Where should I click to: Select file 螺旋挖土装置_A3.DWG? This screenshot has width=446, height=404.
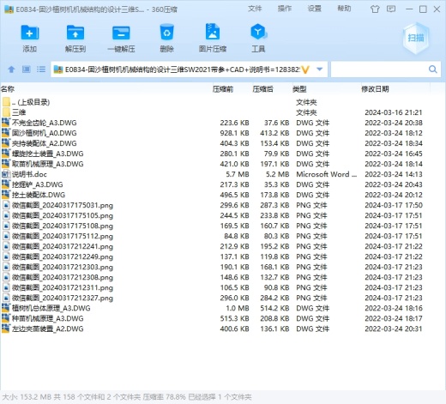click(48, 154)
